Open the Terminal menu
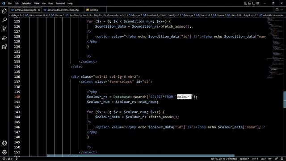The height and width of the screenshot is (161, 286). (x=60, y=3)
